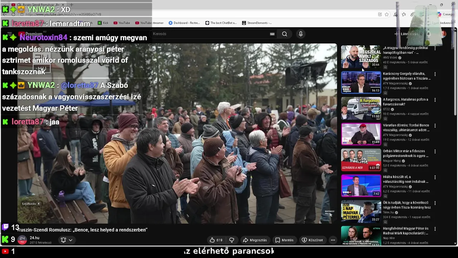Open options for 'Ők is tudják' video
The width and height of the screenshot is (458, 258).
click(435, 203)
